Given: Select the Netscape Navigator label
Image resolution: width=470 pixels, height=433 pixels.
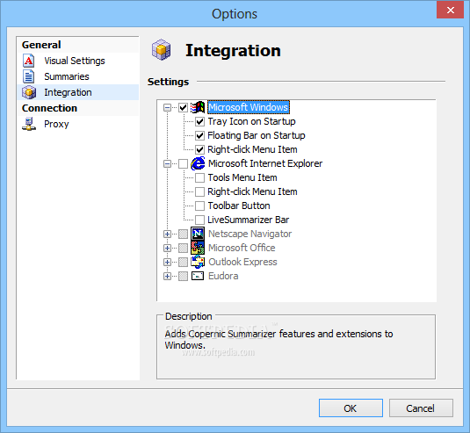Looking at the screenshot, I should [x=250, y=234].
